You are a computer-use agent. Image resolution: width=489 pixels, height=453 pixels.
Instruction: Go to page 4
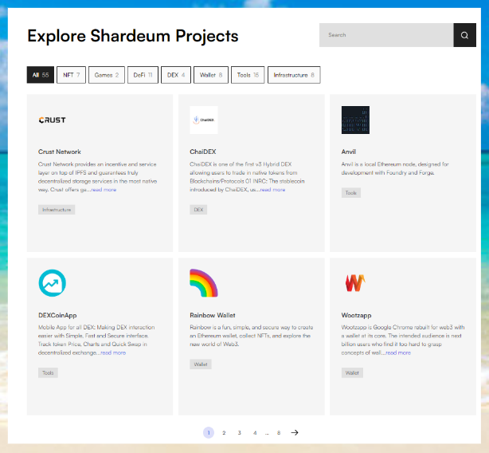pos(255,433)
